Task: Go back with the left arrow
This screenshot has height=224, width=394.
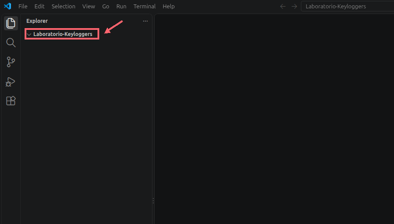Action: 283,6
